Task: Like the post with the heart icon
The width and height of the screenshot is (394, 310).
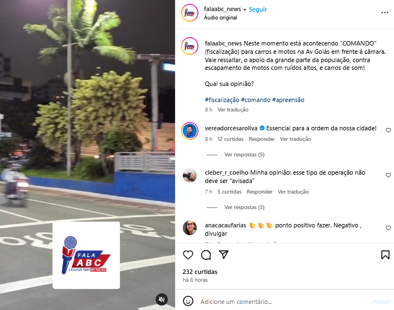Action: (188, 255)
